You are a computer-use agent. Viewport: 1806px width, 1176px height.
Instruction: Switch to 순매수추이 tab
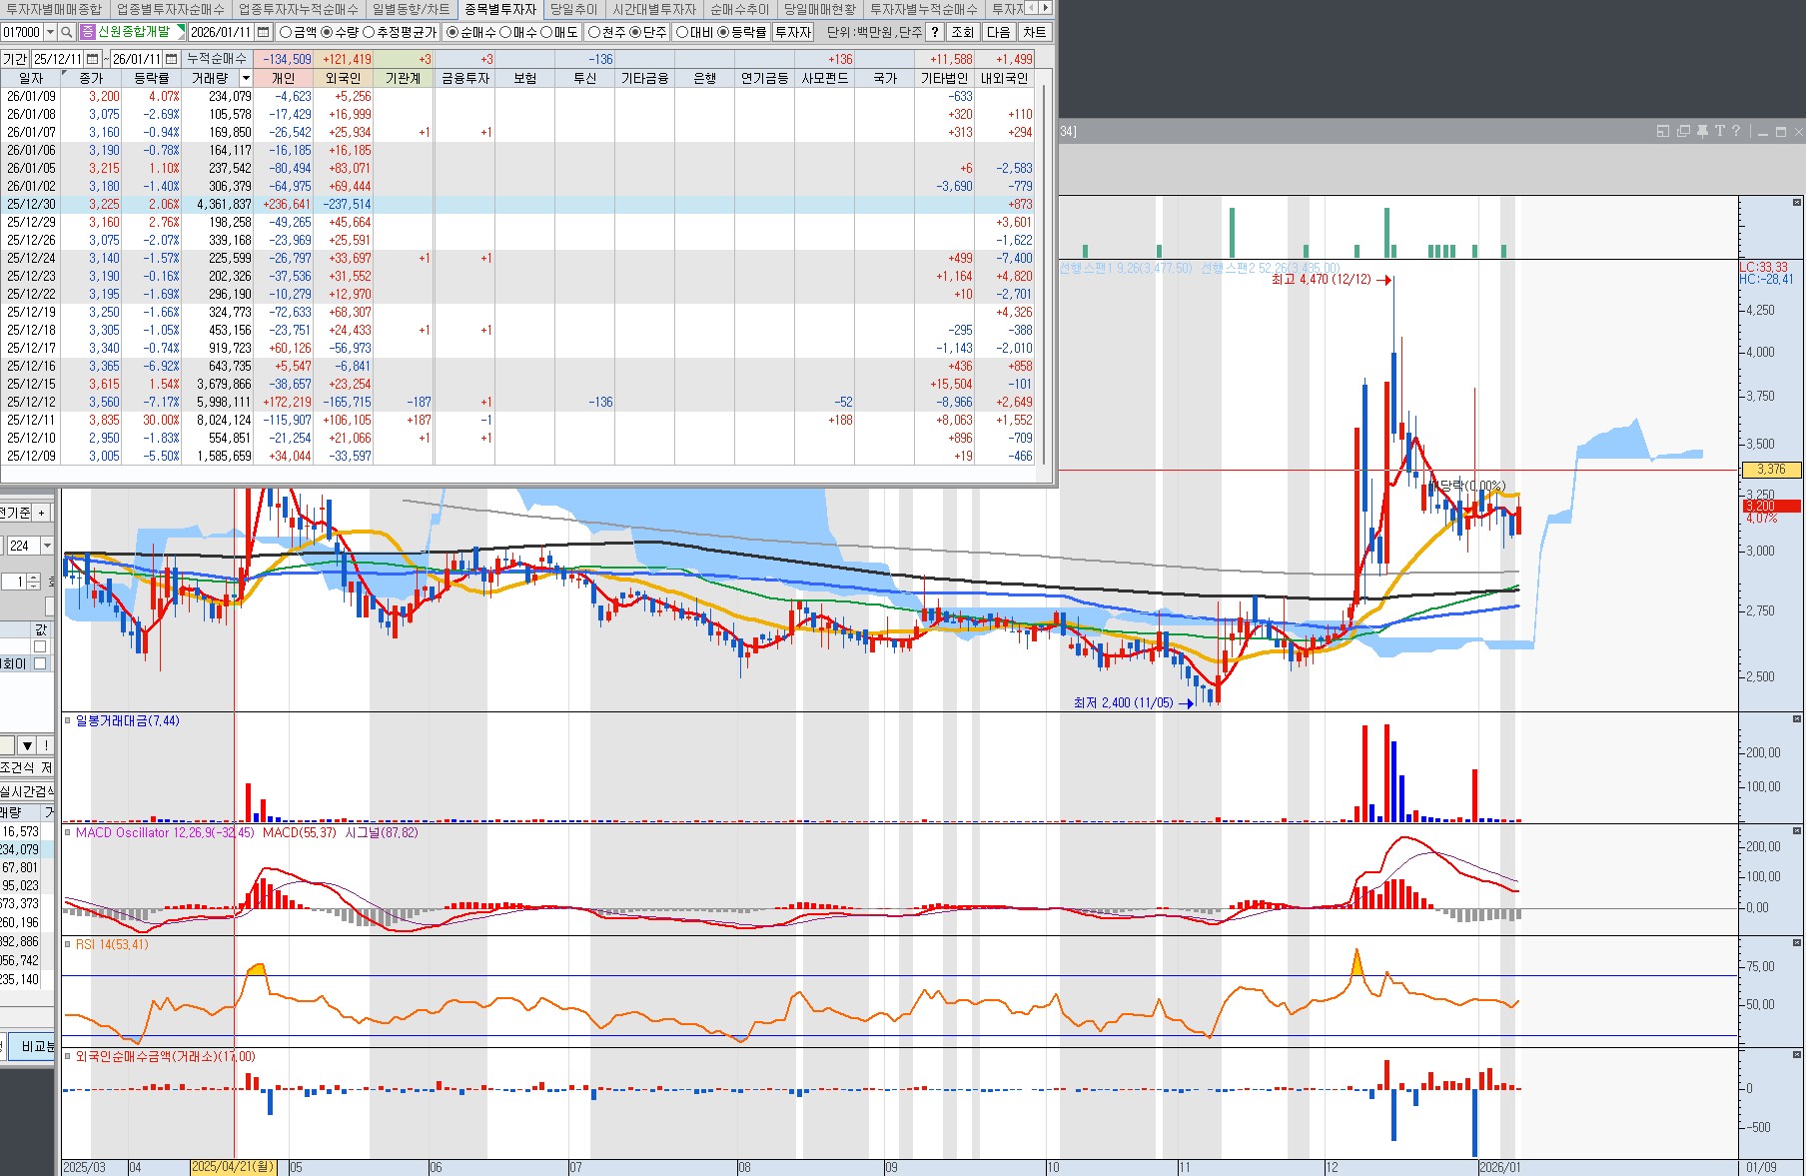[x=739, y=9]
